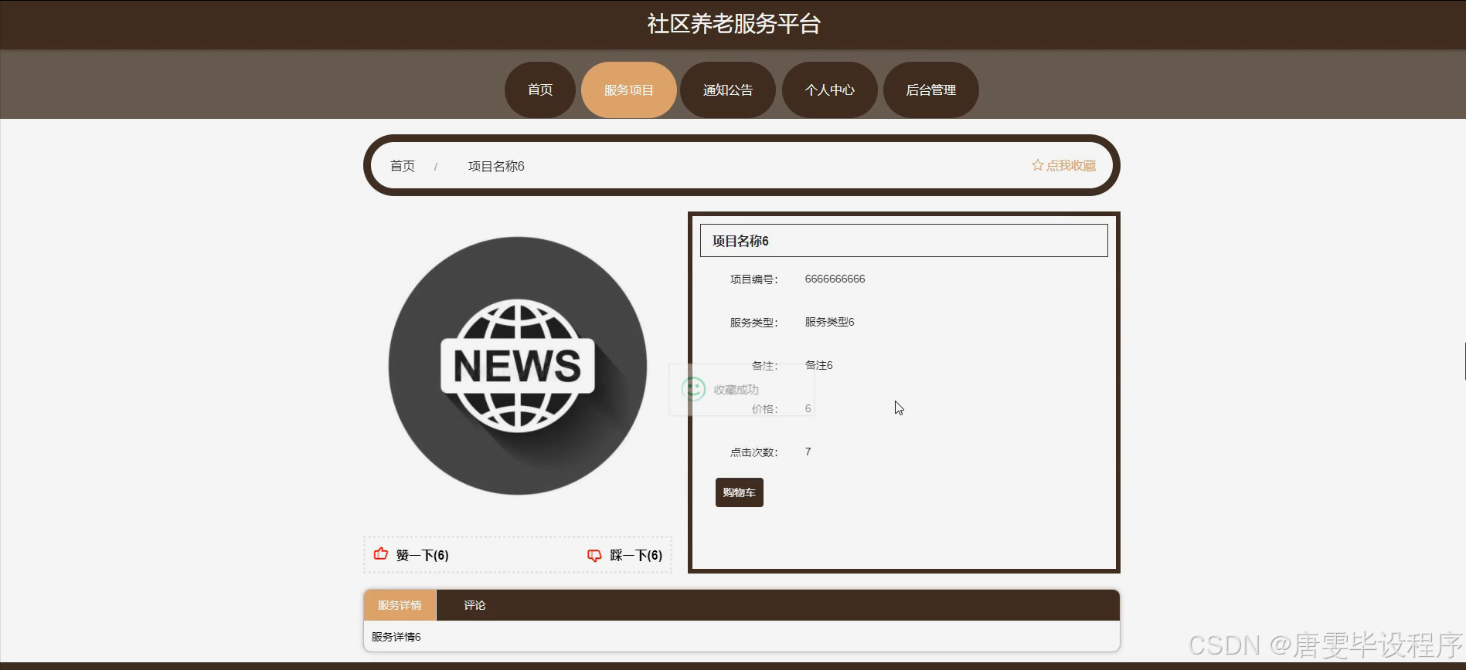Click the project number 6666666666

click(835, 279)
